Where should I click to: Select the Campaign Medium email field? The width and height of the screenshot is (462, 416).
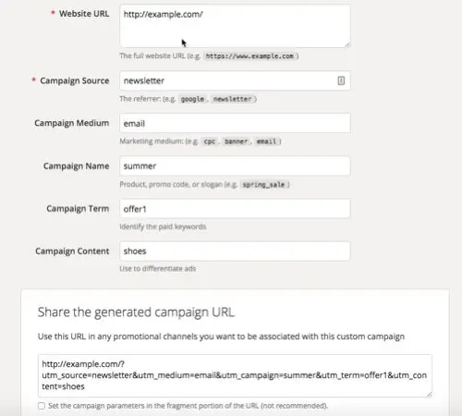235,123
